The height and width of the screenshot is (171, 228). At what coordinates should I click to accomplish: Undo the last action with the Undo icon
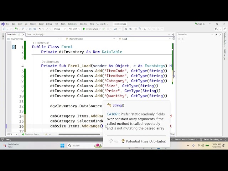point(40,29)
